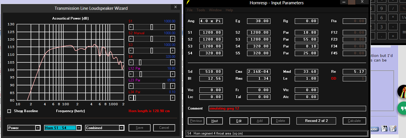Viewport: 406px width, 138px height.
Task: Click the Save button in Wizard
Action: [x=140, y=128]
